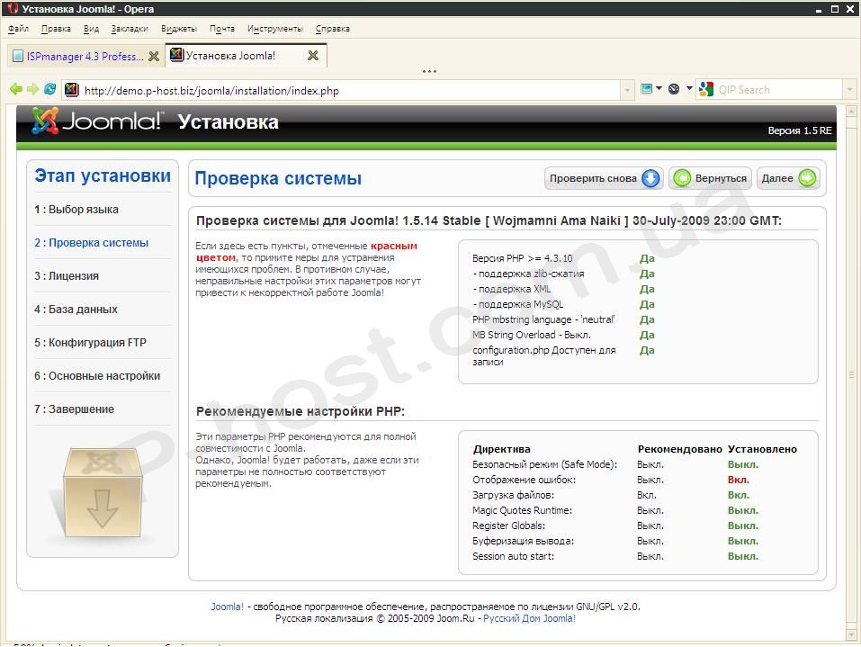Click into the QIP Search field
Screen dimensions: 861x647
click(x=778, y=89)
